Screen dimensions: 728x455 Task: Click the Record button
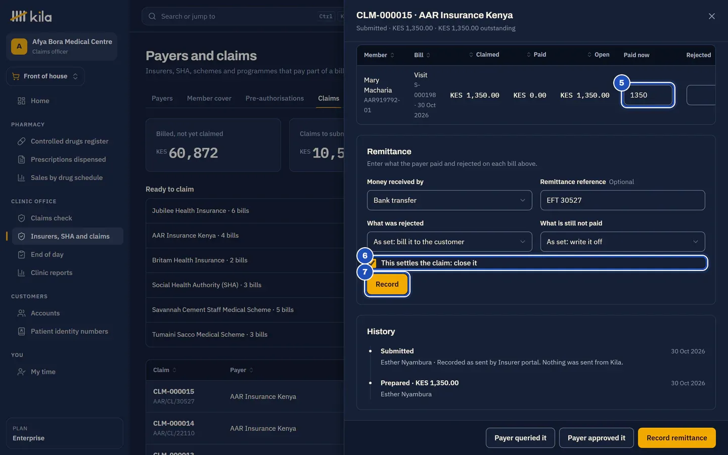click(387, 284)
